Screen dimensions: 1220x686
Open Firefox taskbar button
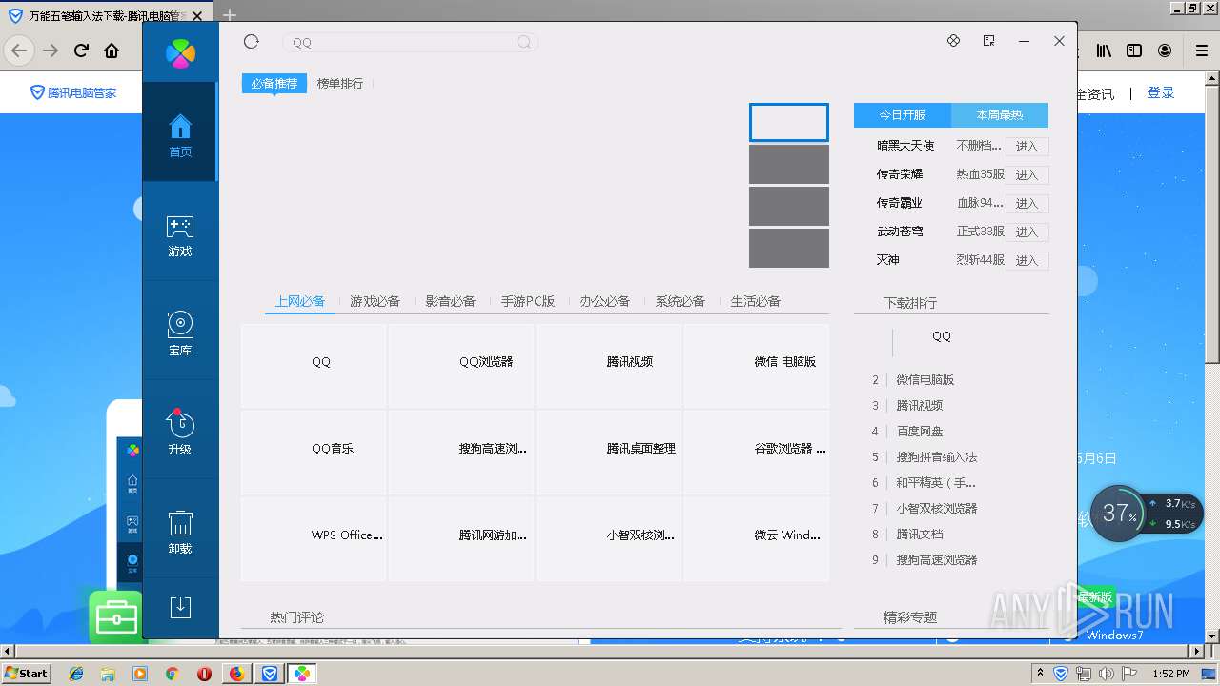tap(236, 674)
